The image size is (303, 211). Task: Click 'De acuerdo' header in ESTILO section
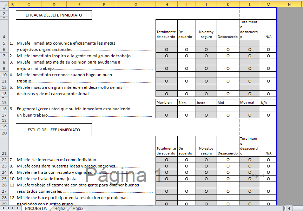point(187,146)
